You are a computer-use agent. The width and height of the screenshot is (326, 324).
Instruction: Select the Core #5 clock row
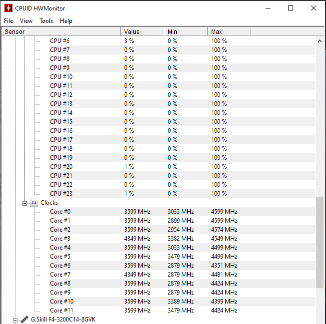click(x=182, y=257)
